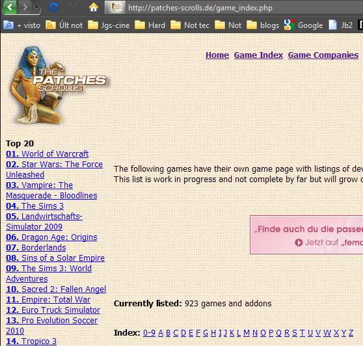Viewport: 363px width, 346px height.
Task: Open the 'Jb2' bookmark
Action: tap(340, 25)
